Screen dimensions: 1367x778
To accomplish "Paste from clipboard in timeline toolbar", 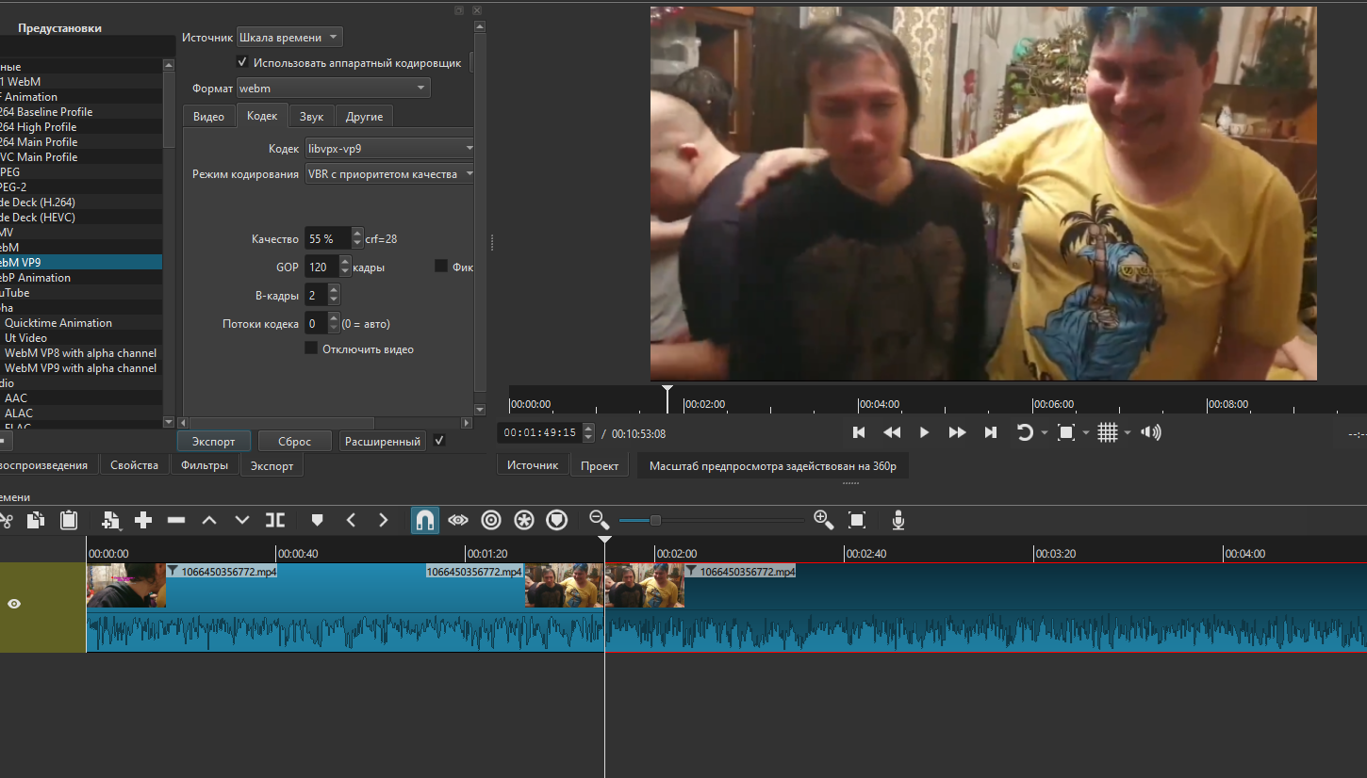I will click(x=69, y=520).
